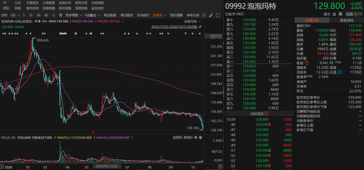This screenshot has width=364, height=170.
Task: Open the help icon beside 分时成交
Action: coord(266,114)
